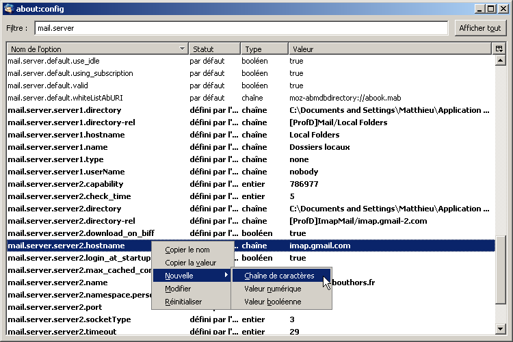Open the column picker icon
The image size is (513, 342).
click(x=499, y=49)
